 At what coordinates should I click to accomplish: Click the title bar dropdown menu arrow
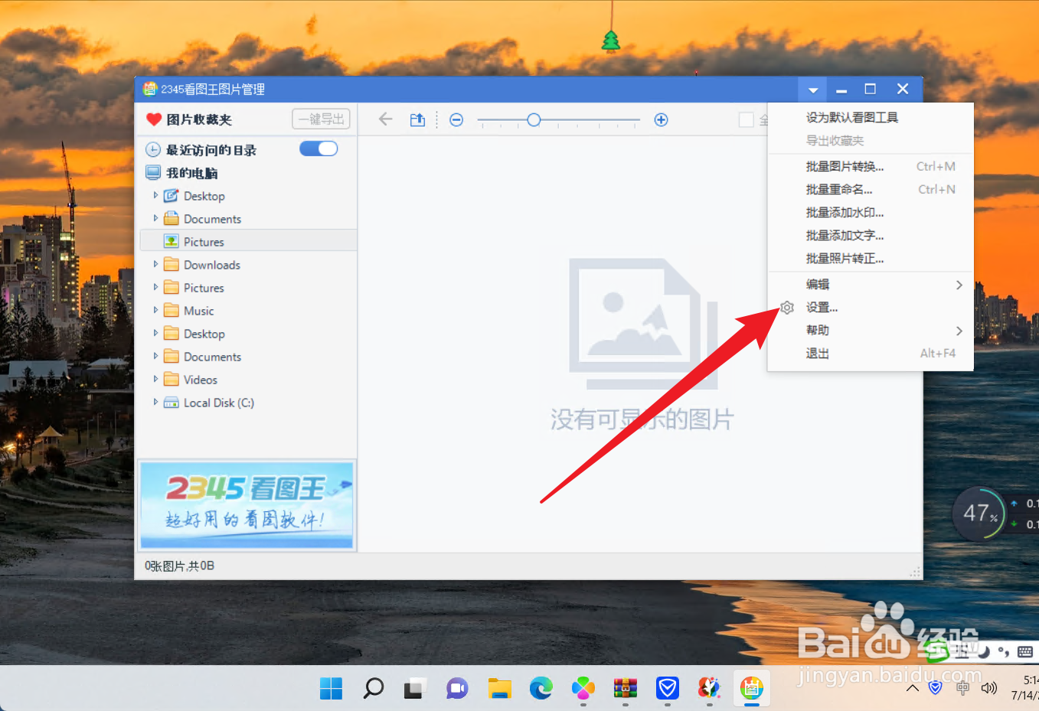(813, 90)
